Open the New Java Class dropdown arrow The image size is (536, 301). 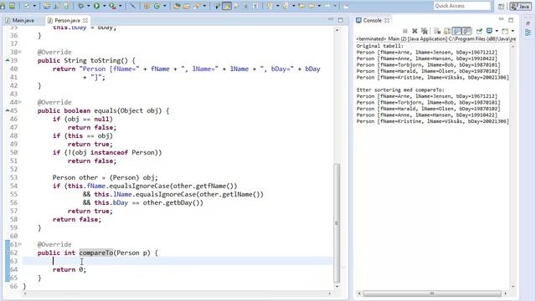coord(164,6)
